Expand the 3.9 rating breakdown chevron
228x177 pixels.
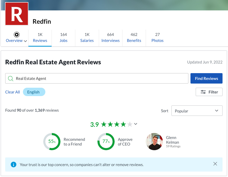click(135, 124)
